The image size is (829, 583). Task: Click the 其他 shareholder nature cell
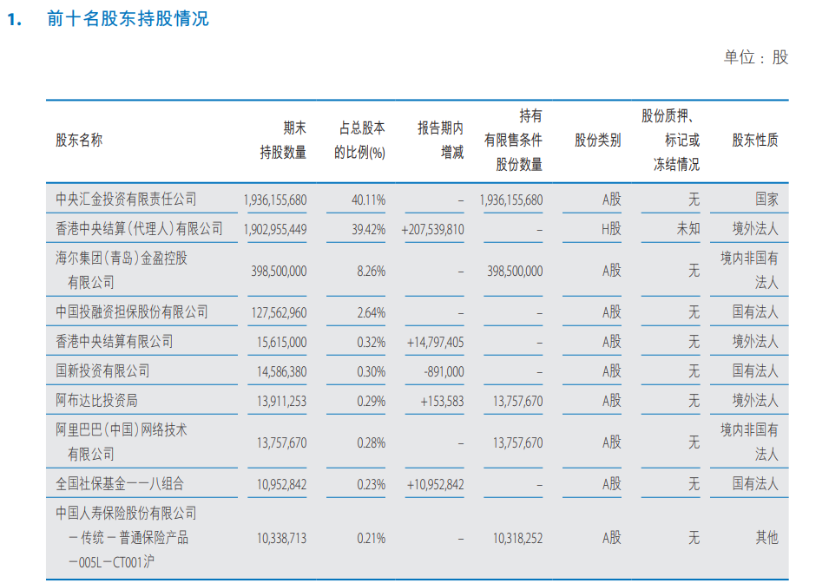(x=766, y=538)
